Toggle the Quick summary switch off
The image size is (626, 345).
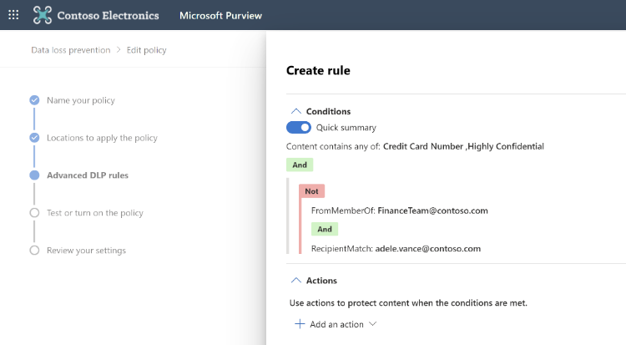[x=298, y=128]
